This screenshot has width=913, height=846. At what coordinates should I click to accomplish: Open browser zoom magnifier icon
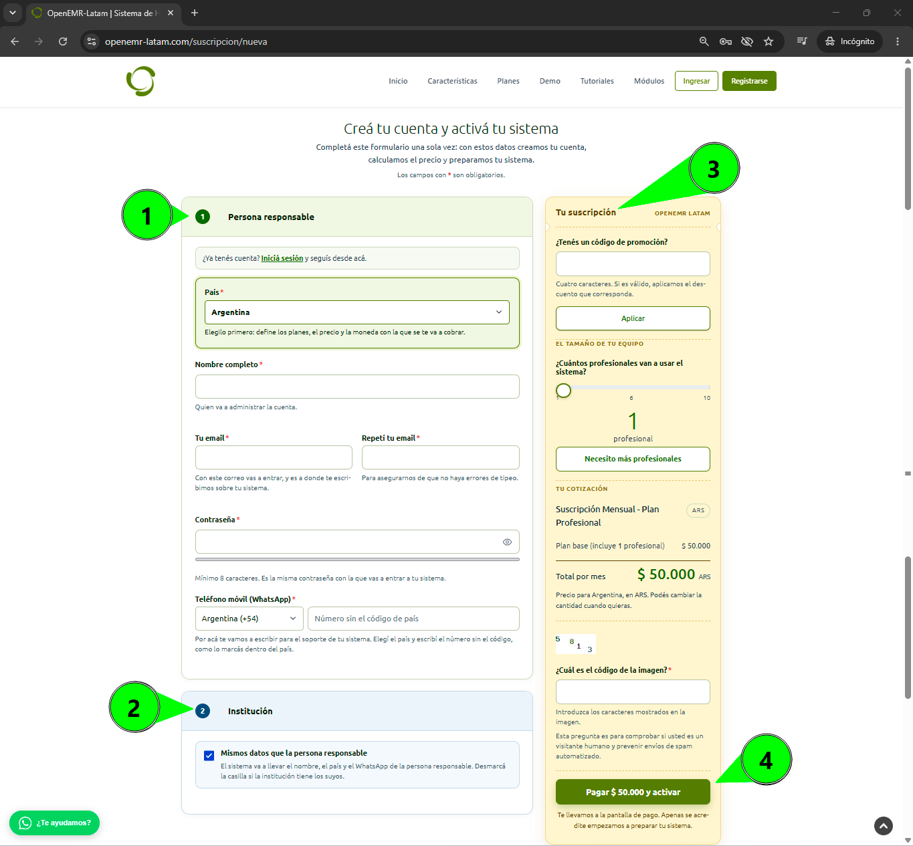pos(704,41)
